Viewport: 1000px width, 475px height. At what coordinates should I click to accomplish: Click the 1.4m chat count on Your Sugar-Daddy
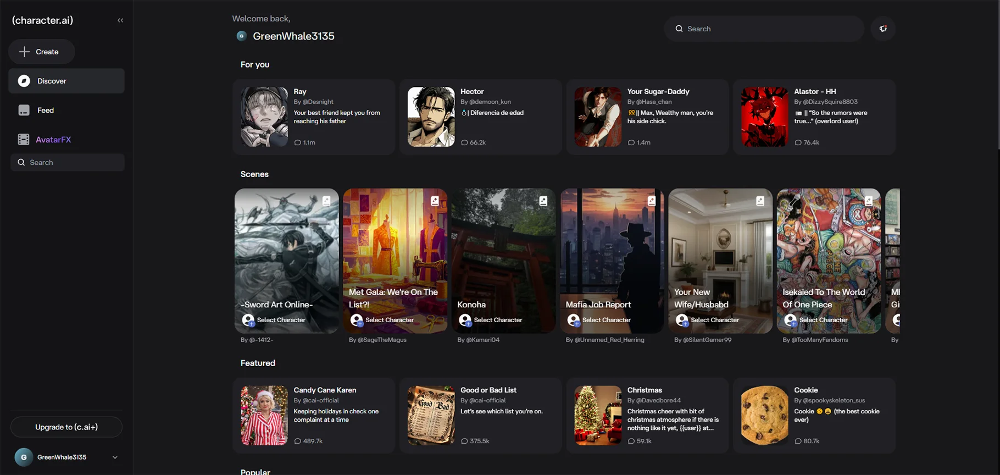click(x=639, y=142)
